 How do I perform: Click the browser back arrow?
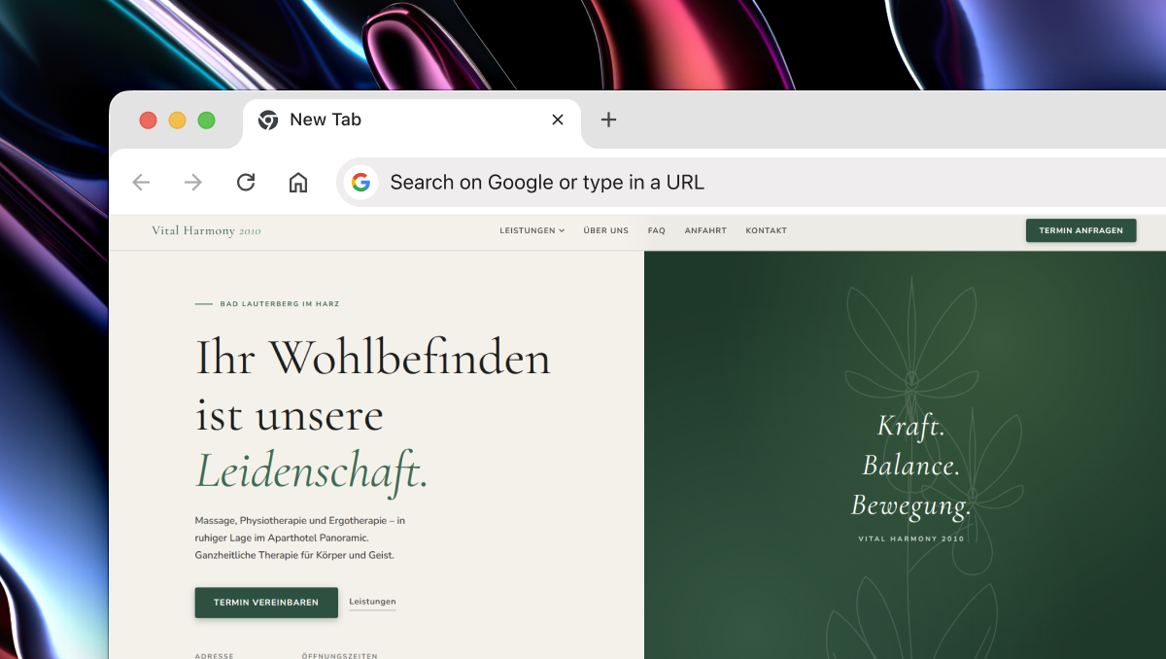point(141,182)
